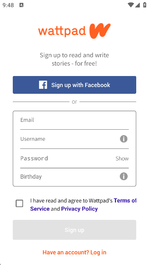The image size is (149, 265).
Task: Sign up with Facebook
Action: point(74,85)
